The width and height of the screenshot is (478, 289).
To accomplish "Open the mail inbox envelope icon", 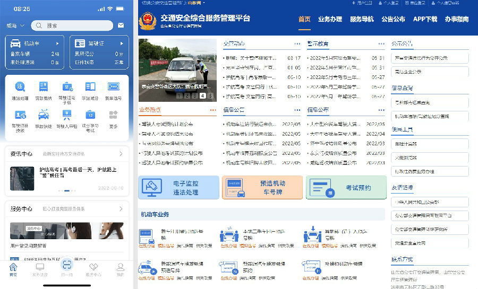I will [x=121, y=25].
